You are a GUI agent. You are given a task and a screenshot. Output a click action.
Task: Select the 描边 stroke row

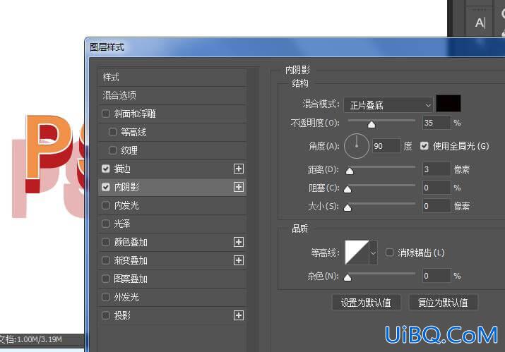pyautogui.click(x=172, y=169)
